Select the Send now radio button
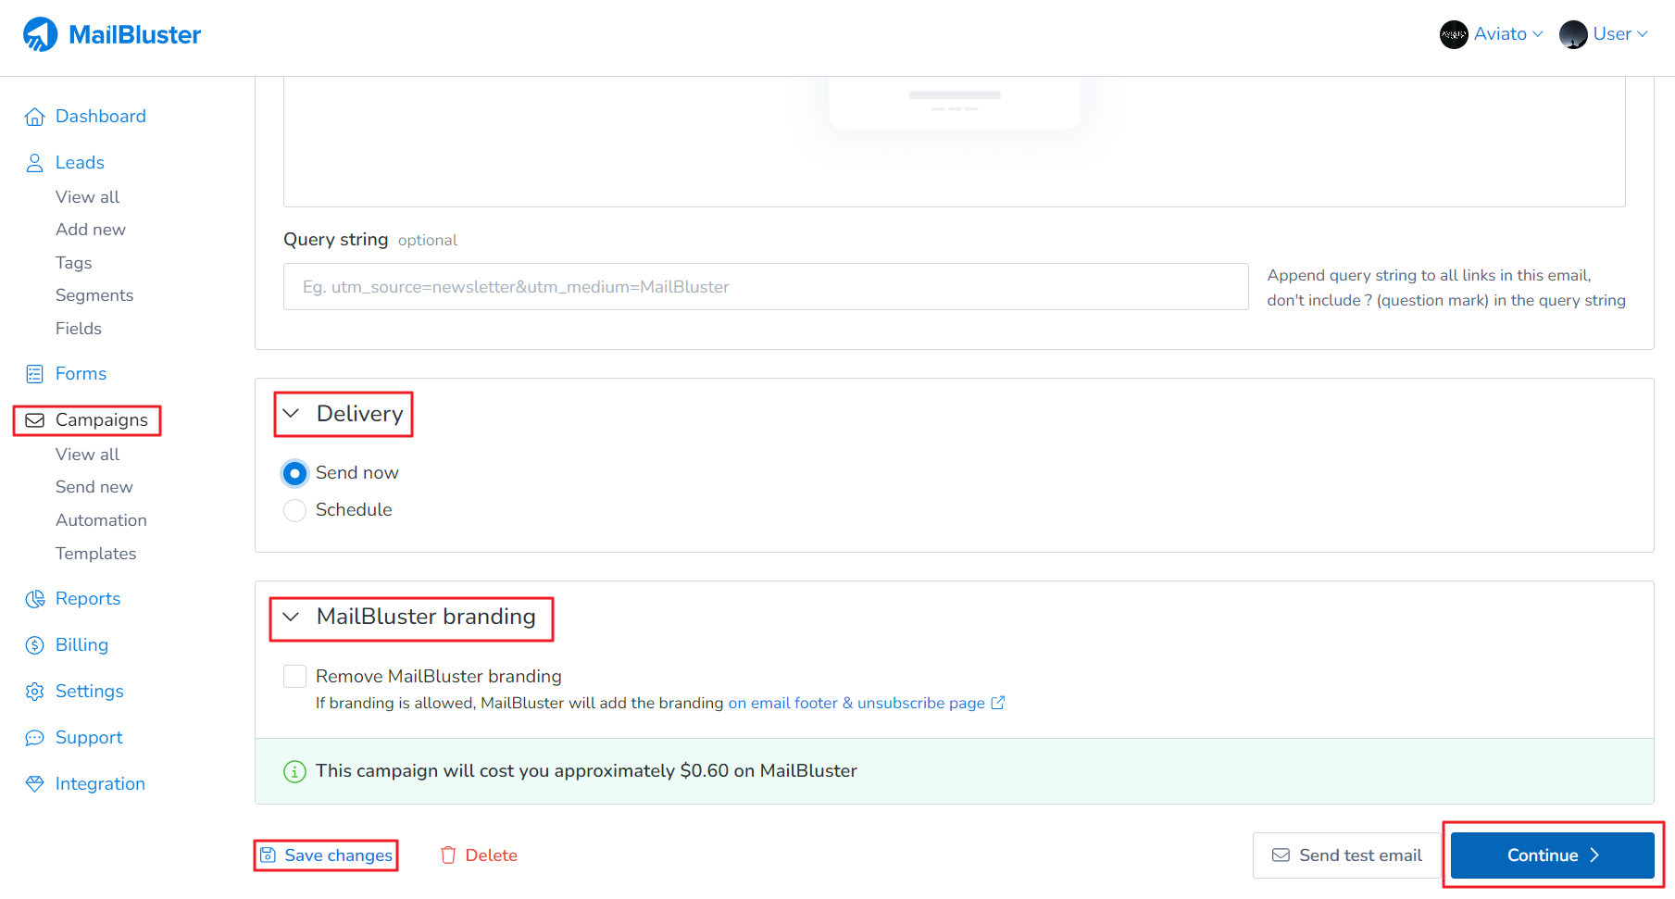 click(294, 473)
